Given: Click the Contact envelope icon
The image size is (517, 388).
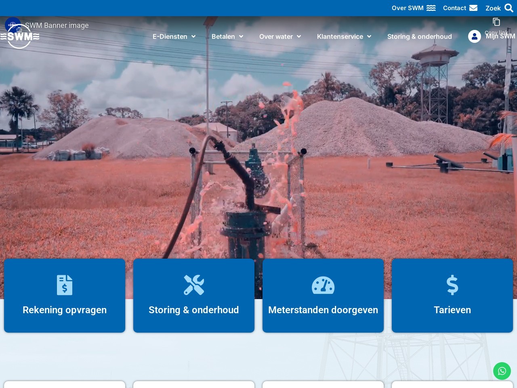Looking at the screenshot, I should point(473,8).
